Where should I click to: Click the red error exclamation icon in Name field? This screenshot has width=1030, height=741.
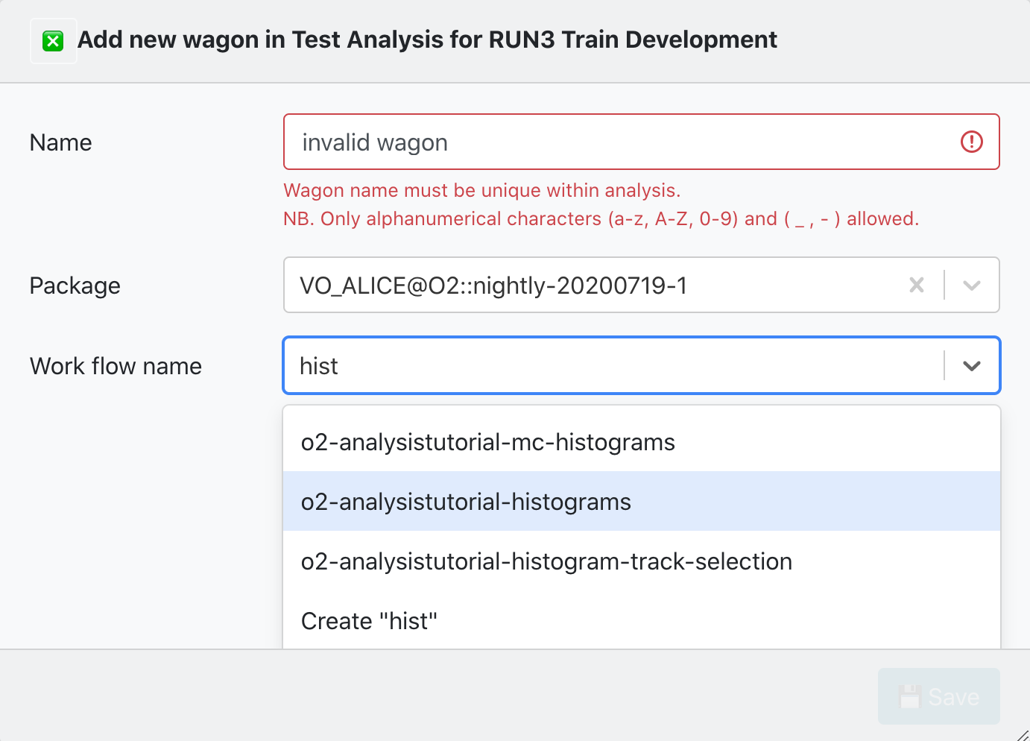point(971,142)
